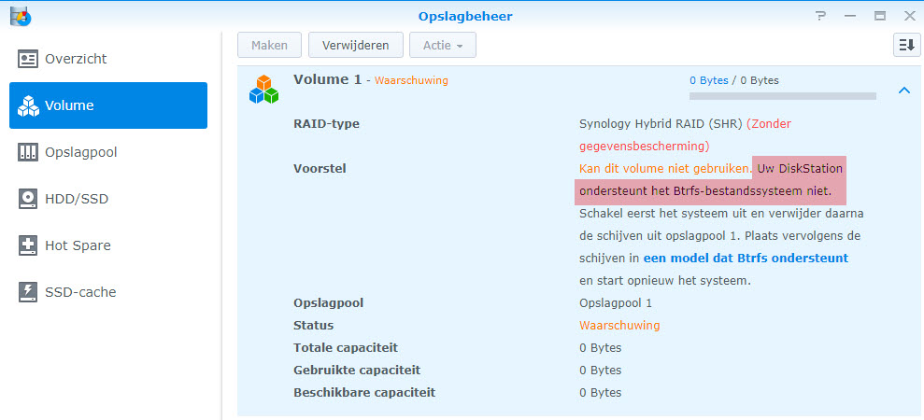Click 'Kan dit volume niet gebruiken' text
This screenshot has height=420, width=924.
pyautogui.click(x=666, y=169)
